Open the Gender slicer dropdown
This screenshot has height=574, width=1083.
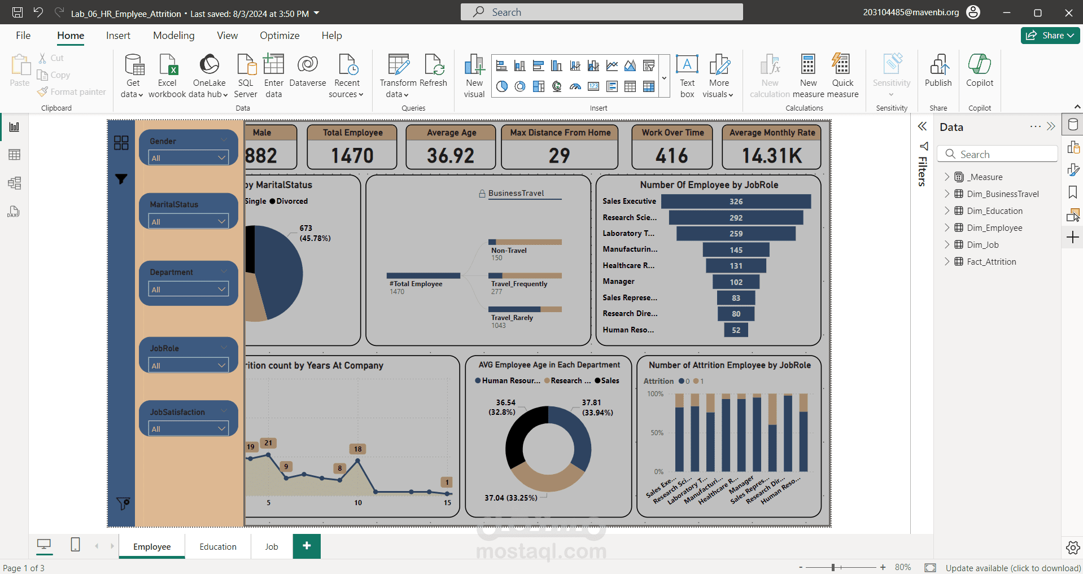coord(189,157)
